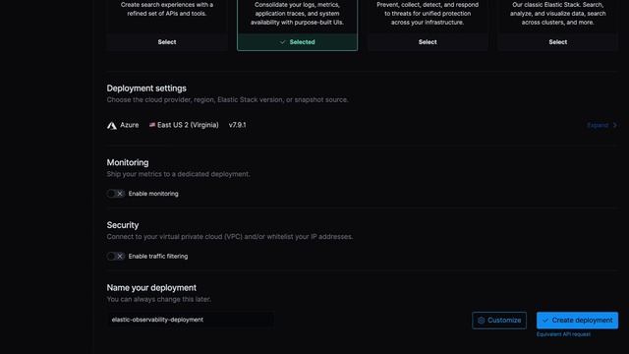Click the Azure cloud provider logo
Screen dimensions: 629x354
tap(112, 125)
